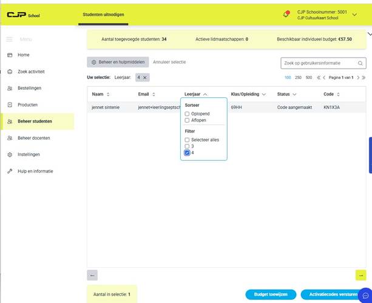The height and width of the screenshot is (303, 372).
Task: Open Beheer docenten menu item
Action: coord(34,138)
